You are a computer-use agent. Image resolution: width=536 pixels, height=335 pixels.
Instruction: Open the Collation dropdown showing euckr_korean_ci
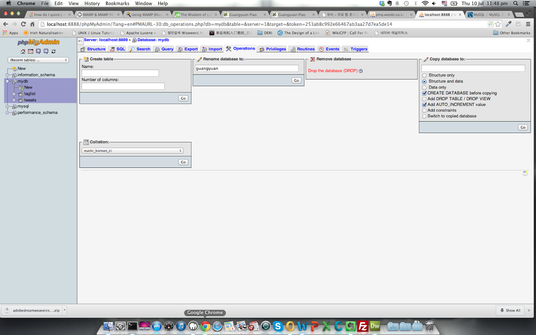tap(132, 150)
